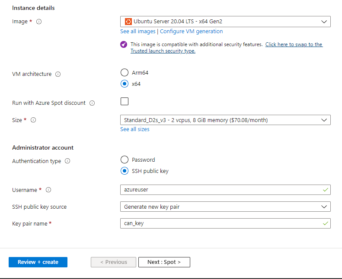The height and width of the screenshot is (279, 342).
Task: Select the Arm64 architecture option
Action: click(125, 73)
